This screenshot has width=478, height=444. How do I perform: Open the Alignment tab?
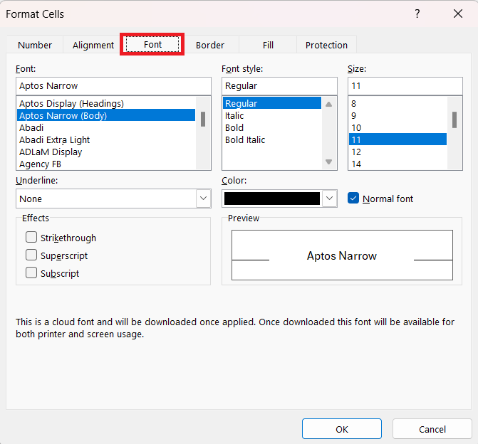pos(93,45)
